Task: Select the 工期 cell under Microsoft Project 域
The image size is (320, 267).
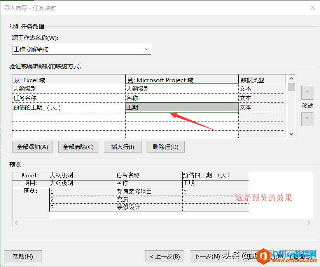Action: point(181,107)
